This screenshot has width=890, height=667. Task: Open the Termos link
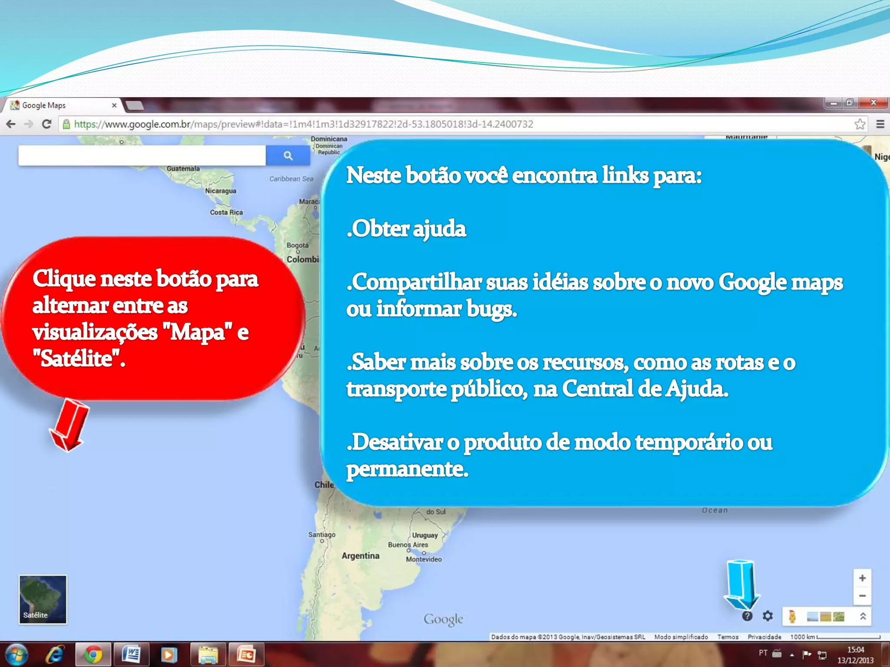click(x=727, y=637)
